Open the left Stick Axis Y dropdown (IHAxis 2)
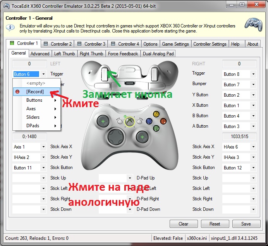Viewport: 268px width, 246px height. pyautogui.click(x=44, y=157)
